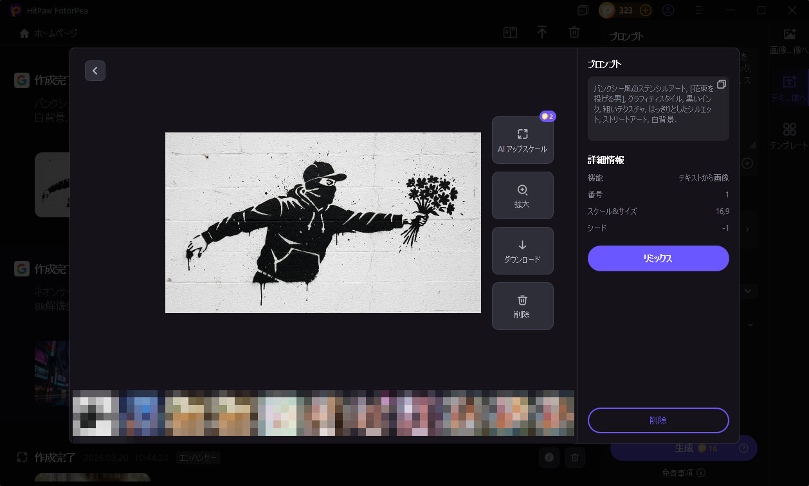
Task: Open the hamburger menu in title bar
Action: 698,10
